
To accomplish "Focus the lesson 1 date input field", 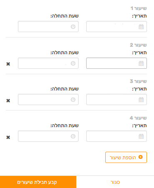I will click(x=117, y=27).
